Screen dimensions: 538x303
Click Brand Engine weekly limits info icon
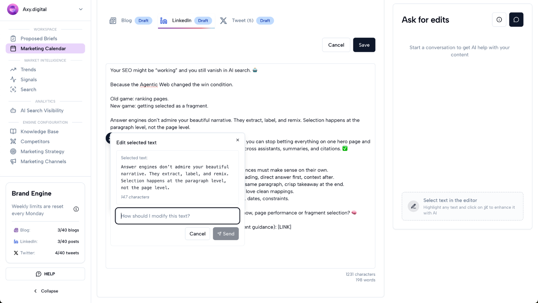pyautogui.click(x=76, y=209)
